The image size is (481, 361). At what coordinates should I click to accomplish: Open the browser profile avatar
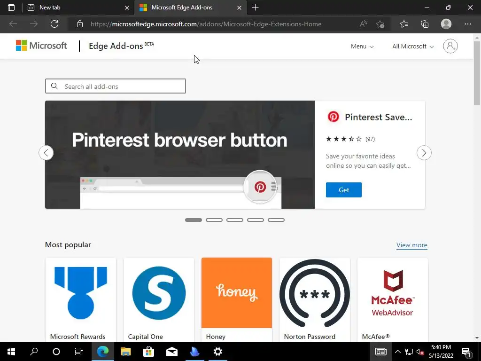[446, 24]
